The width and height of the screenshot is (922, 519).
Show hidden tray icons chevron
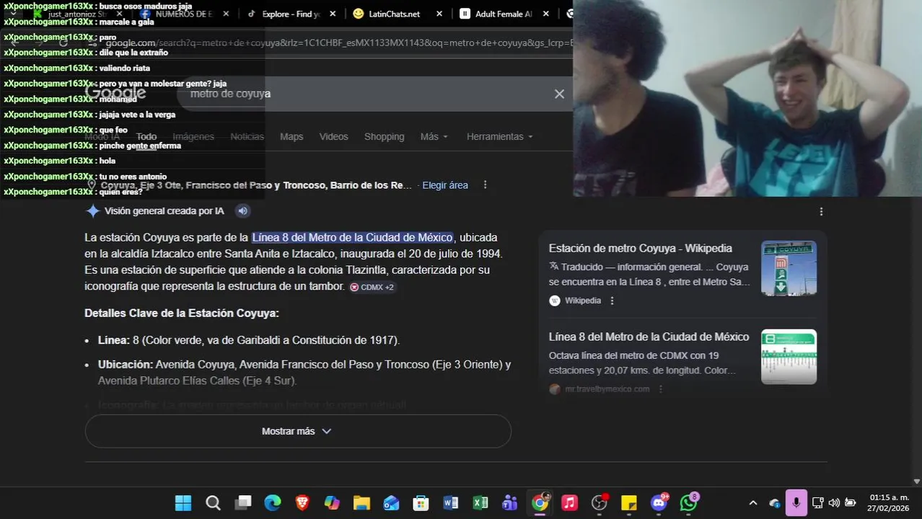coord(753,502)
